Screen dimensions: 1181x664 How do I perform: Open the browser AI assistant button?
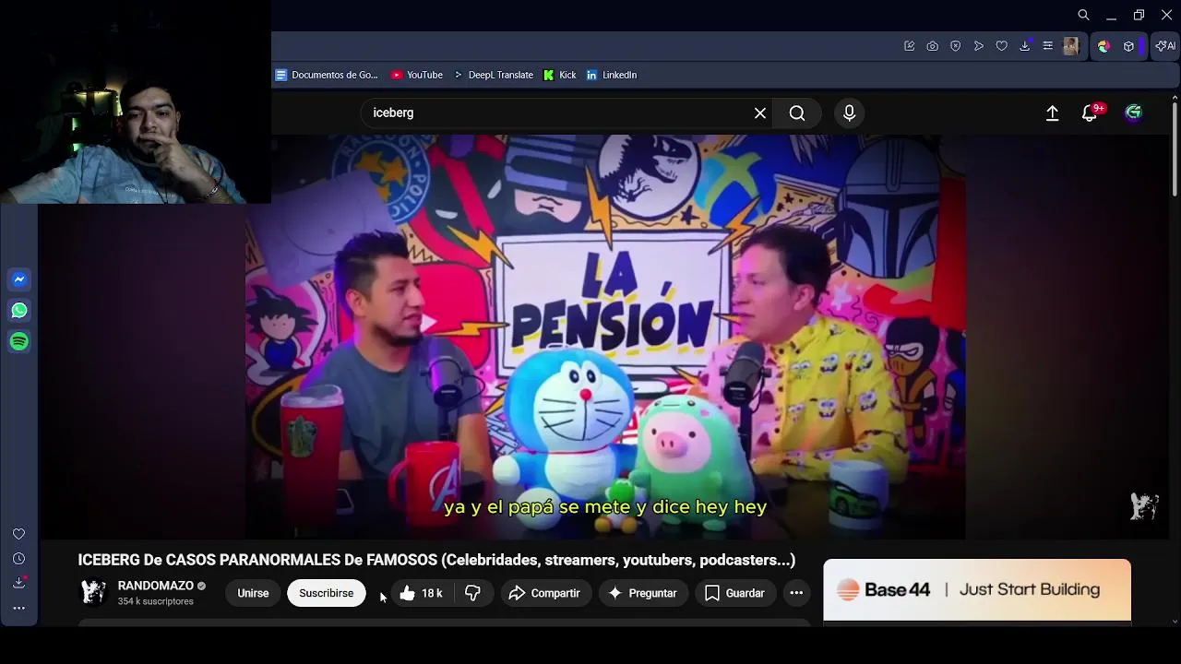[1166, 46]
